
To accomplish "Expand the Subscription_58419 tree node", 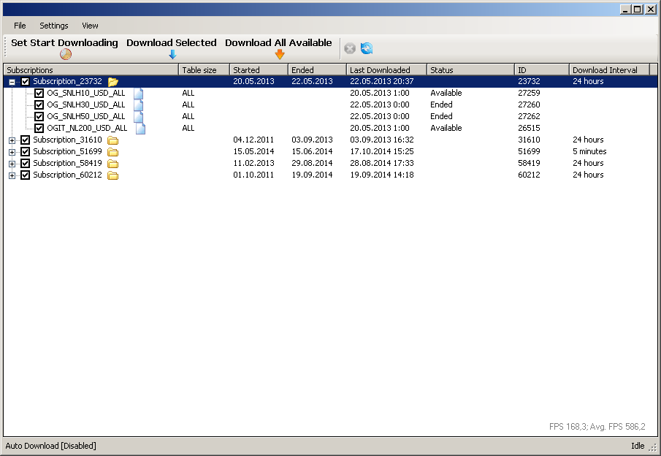I will point(12,164).
